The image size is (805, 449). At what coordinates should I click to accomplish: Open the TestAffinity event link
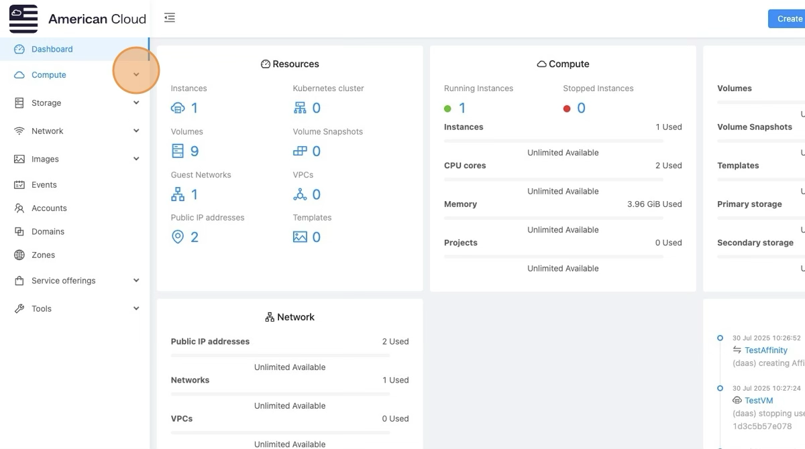(x=765, y=350)
